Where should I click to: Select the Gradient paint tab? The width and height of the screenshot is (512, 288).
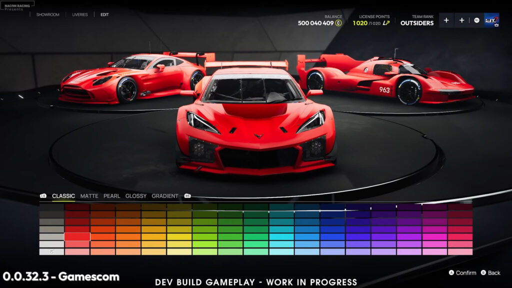(x=165, y=196)
